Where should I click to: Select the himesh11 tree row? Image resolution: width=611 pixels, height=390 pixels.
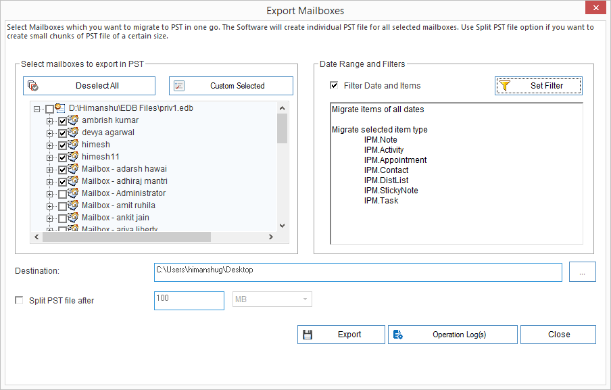(101, 157)
